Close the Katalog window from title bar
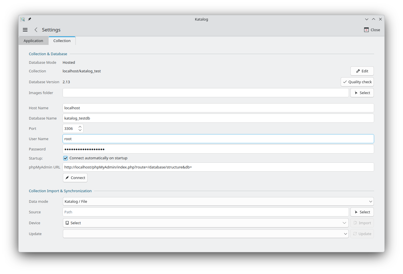The height and width of the screenshot is (274, 403). [380, 19]
